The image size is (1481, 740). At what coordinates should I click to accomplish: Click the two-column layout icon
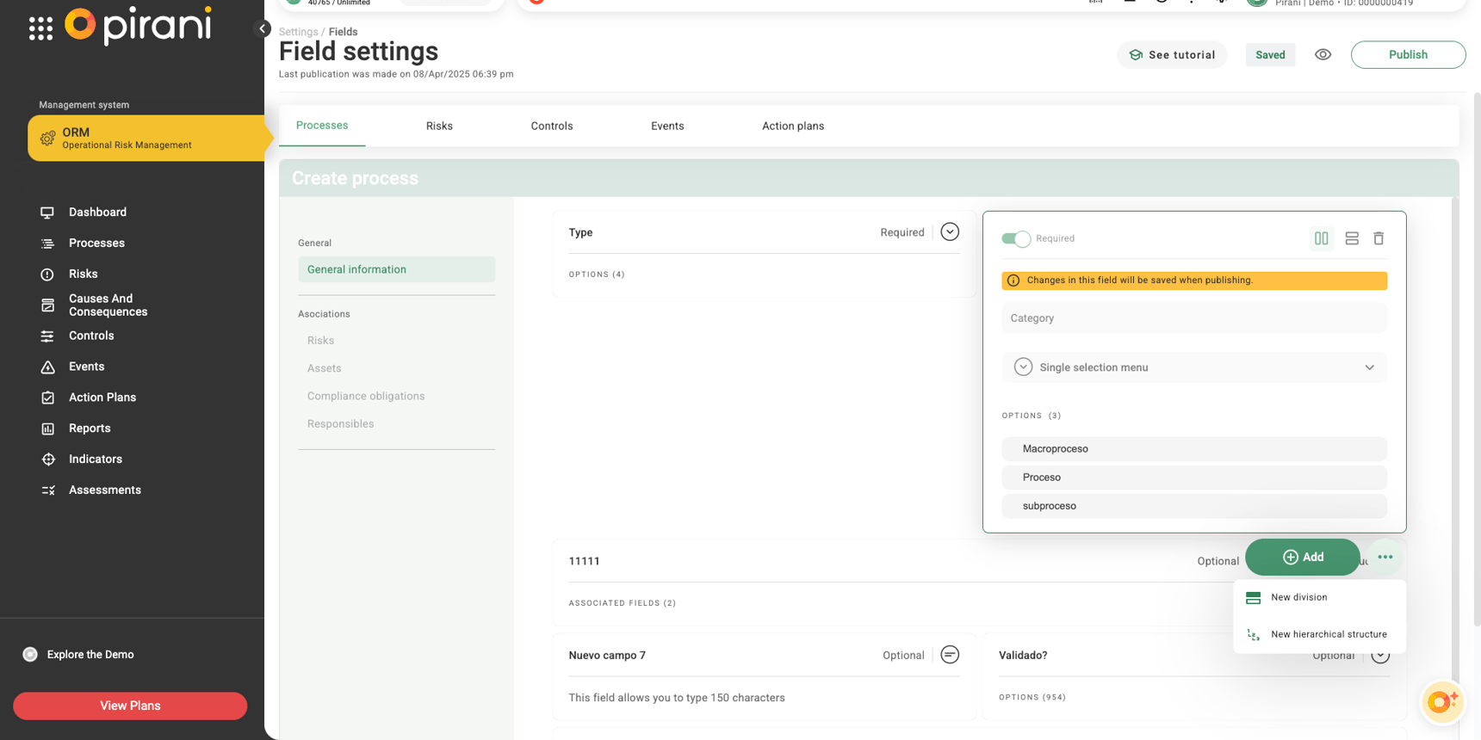(1321, 238)
